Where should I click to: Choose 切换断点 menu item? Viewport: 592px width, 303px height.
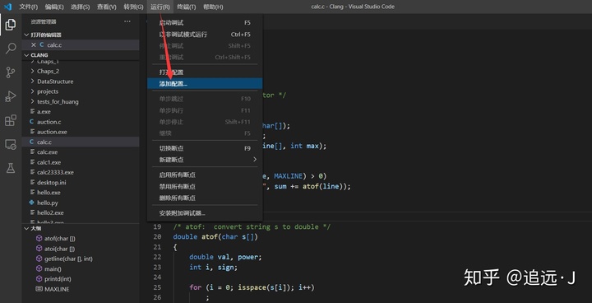point(205,148)
